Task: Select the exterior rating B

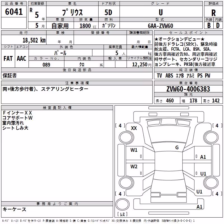Action: [209, 25]
